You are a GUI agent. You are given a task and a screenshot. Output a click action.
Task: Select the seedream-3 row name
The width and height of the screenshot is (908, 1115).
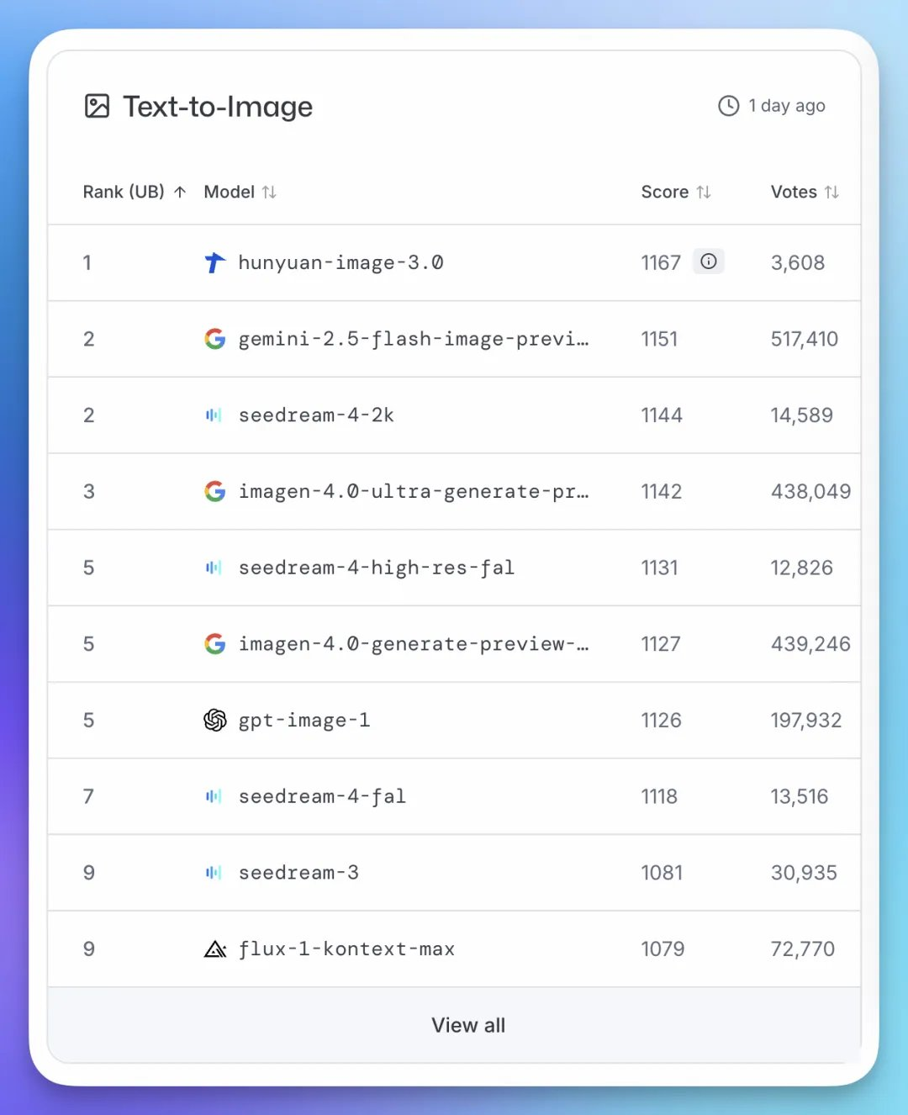[x=298, y=873]
